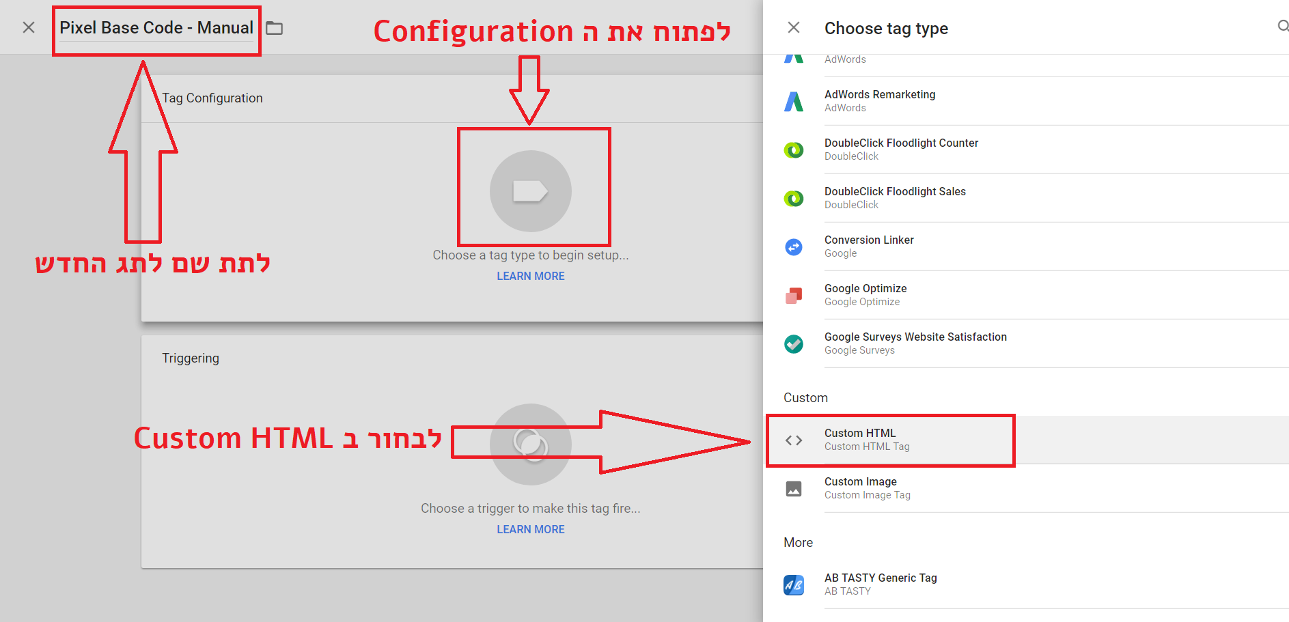This screenshot has width=1289, height=622.
Task: Select the Custom HTML code brackets icon
Action: (794, 440)
